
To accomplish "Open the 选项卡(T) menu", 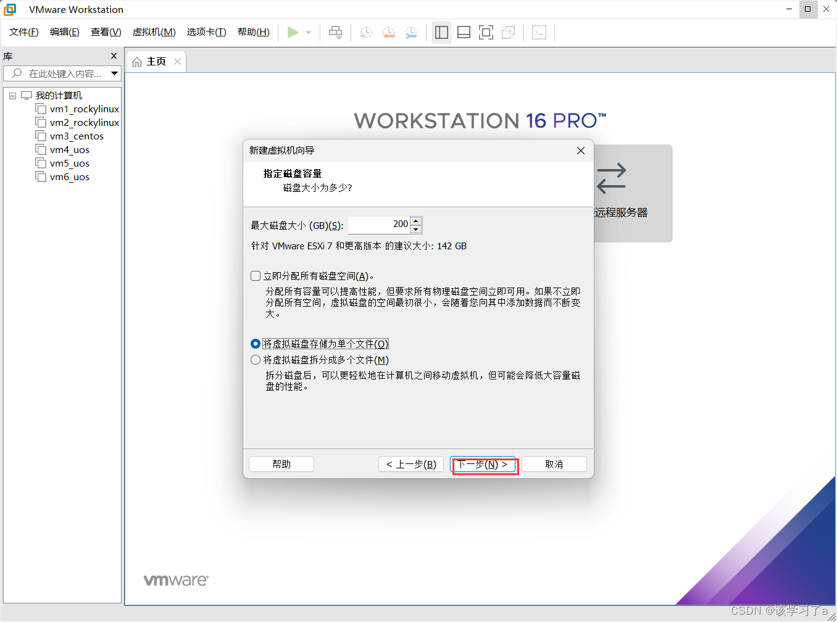I will (207, 32).
